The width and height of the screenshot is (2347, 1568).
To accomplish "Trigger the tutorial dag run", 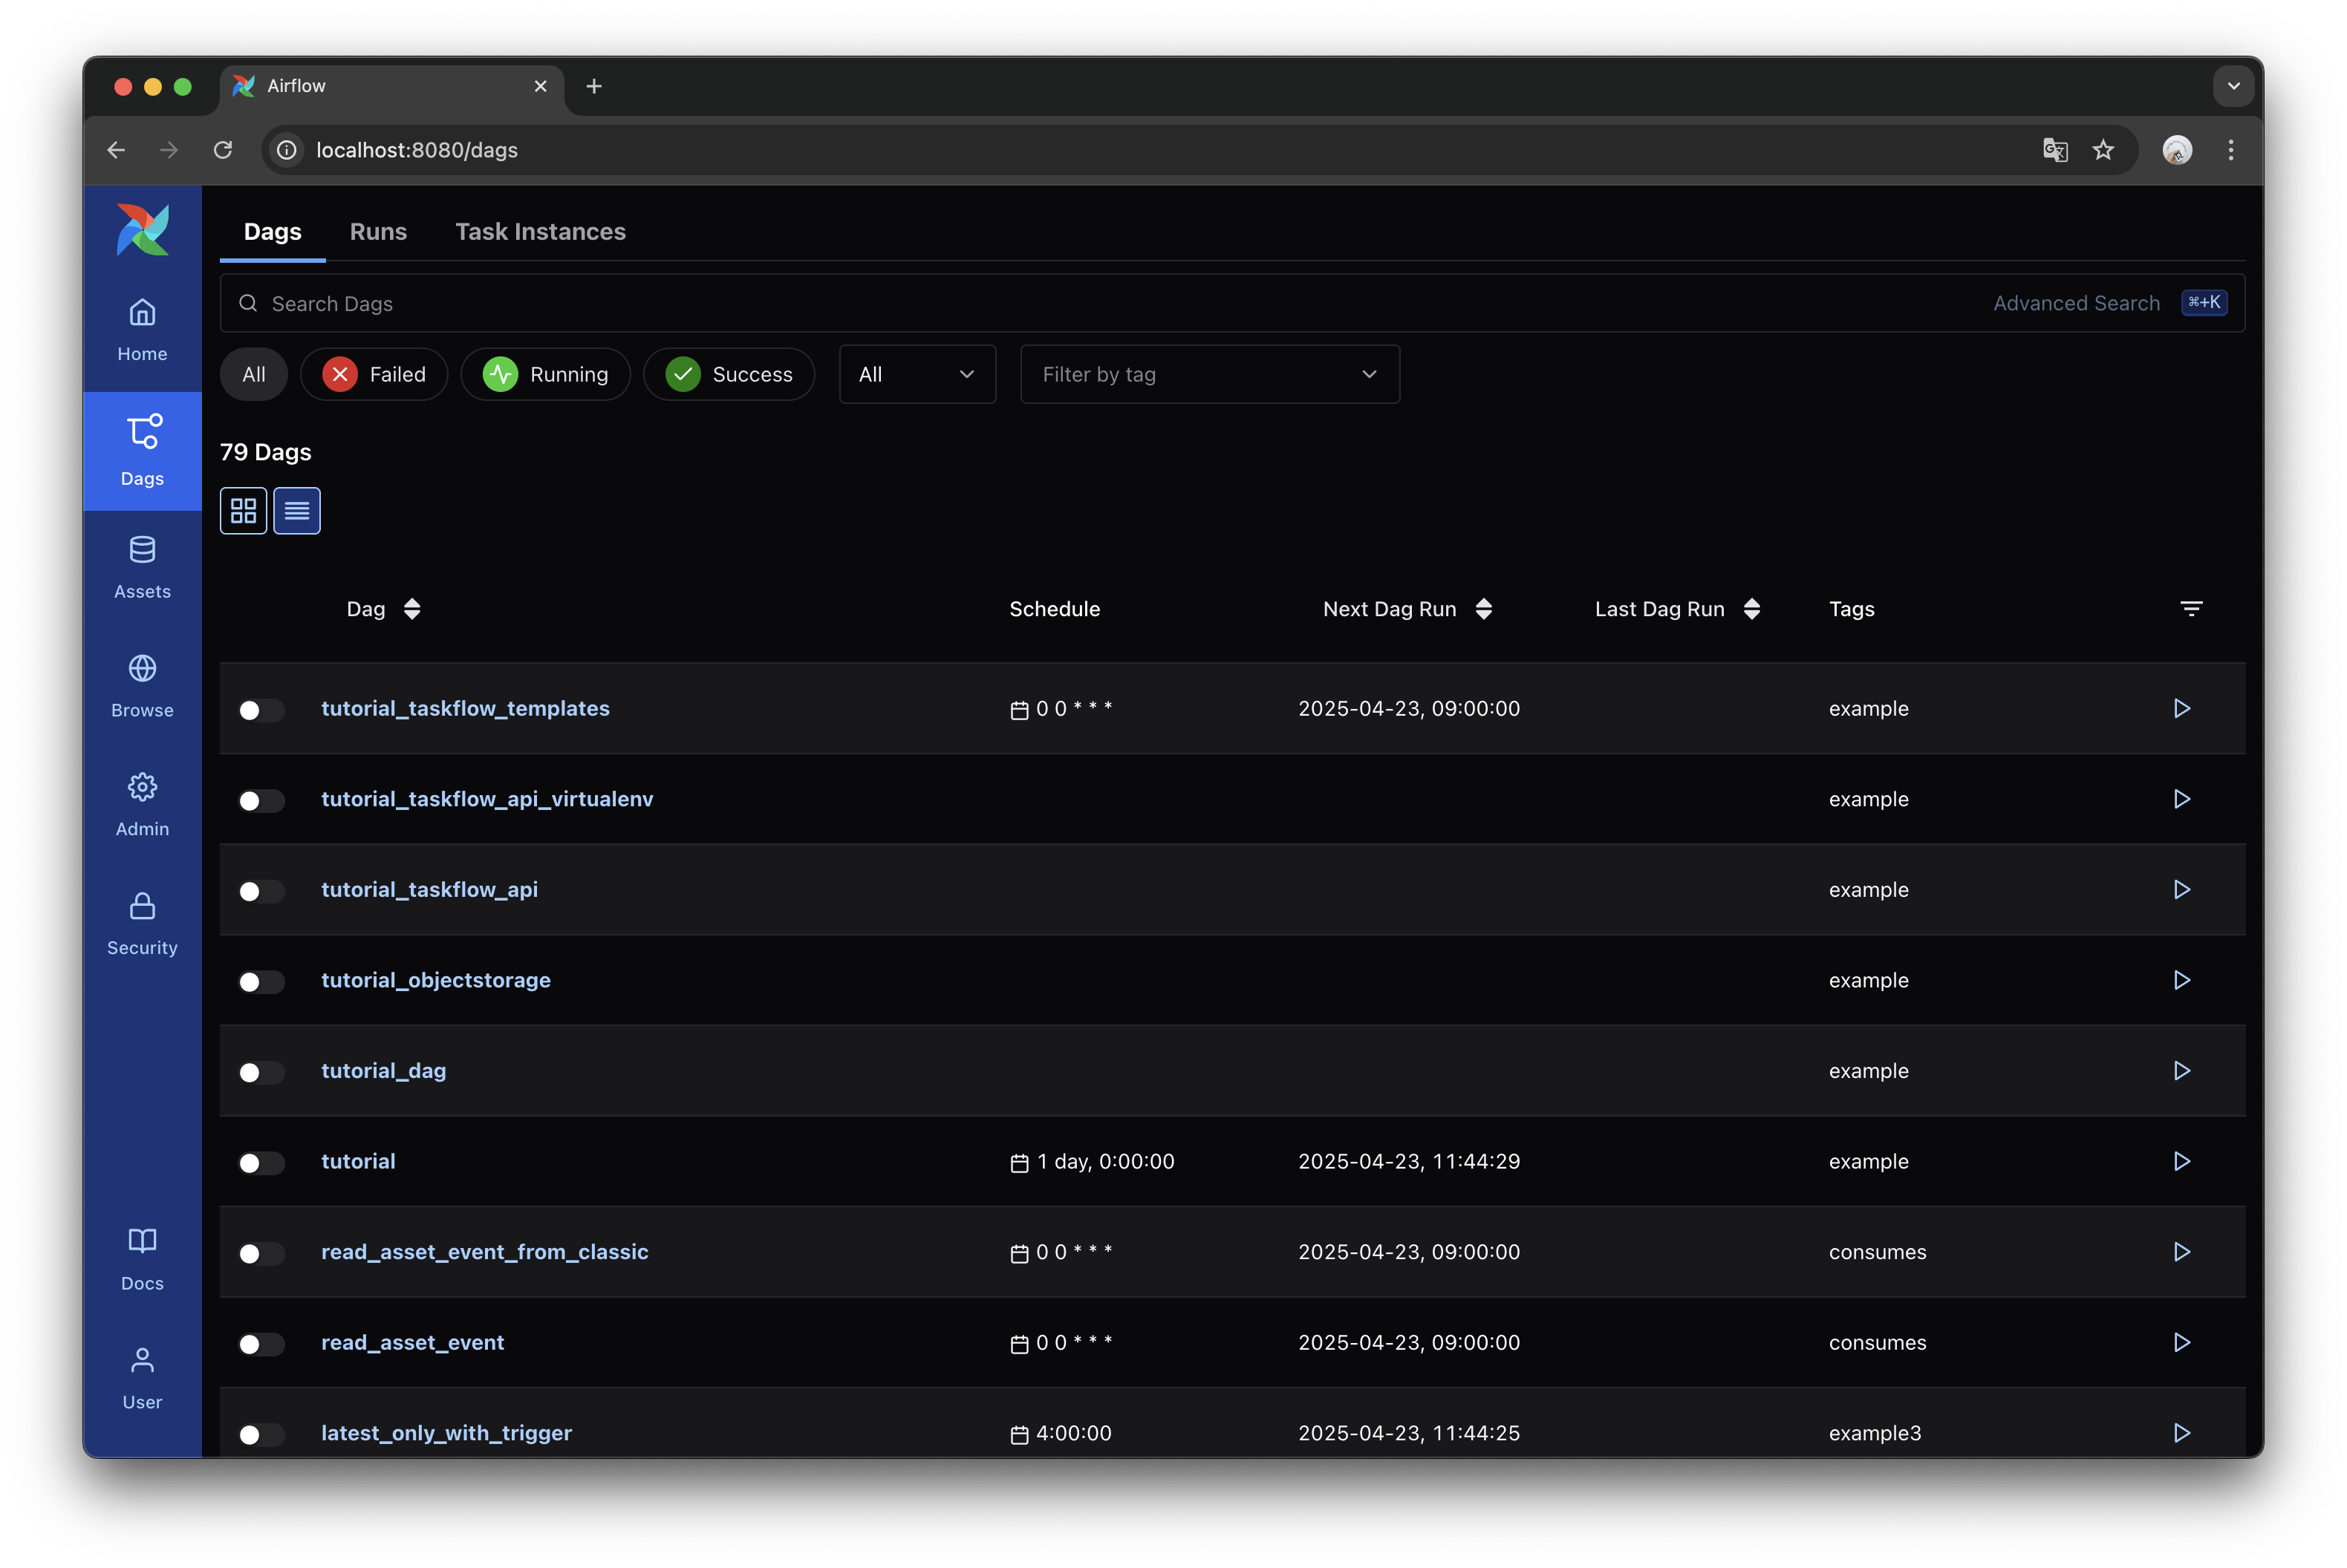I will click(x=2181, y=1162).
